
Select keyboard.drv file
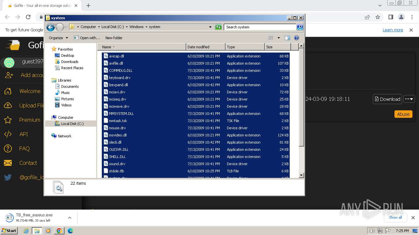click(196, 78)
